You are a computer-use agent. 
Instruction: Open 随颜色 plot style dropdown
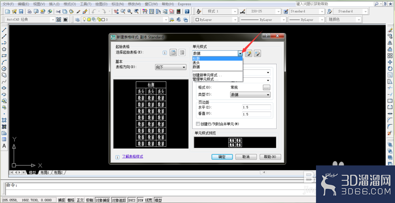pyautogui.click(x=344, y=19)
